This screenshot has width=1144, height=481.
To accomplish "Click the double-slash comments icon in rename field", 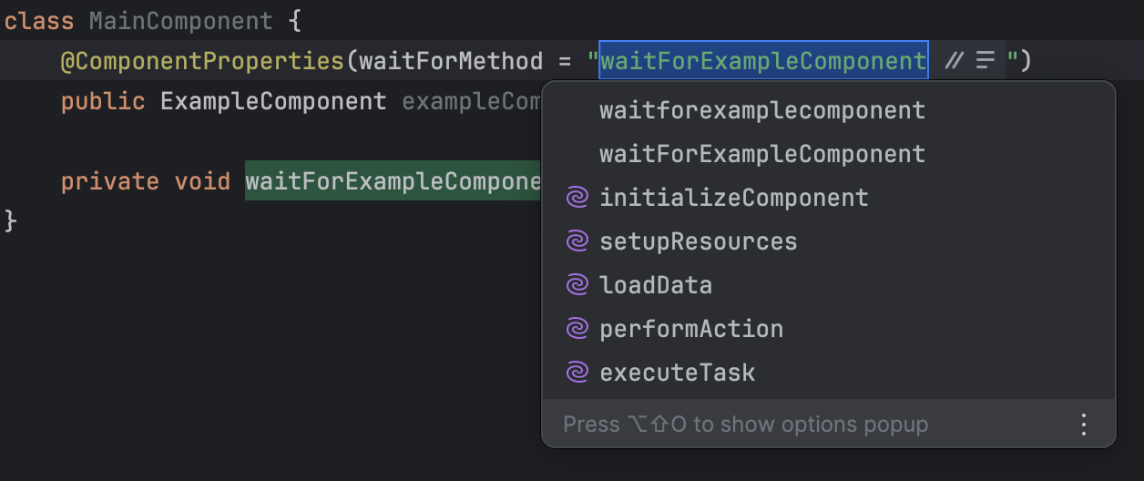I will pyautogui.click(x=954, y=61).
